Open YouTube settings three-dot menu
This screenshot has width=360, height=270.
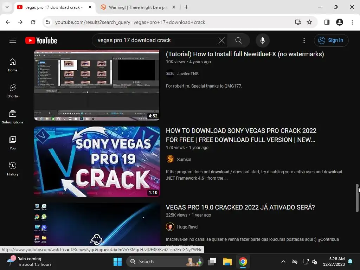click(x=304, y=40)
